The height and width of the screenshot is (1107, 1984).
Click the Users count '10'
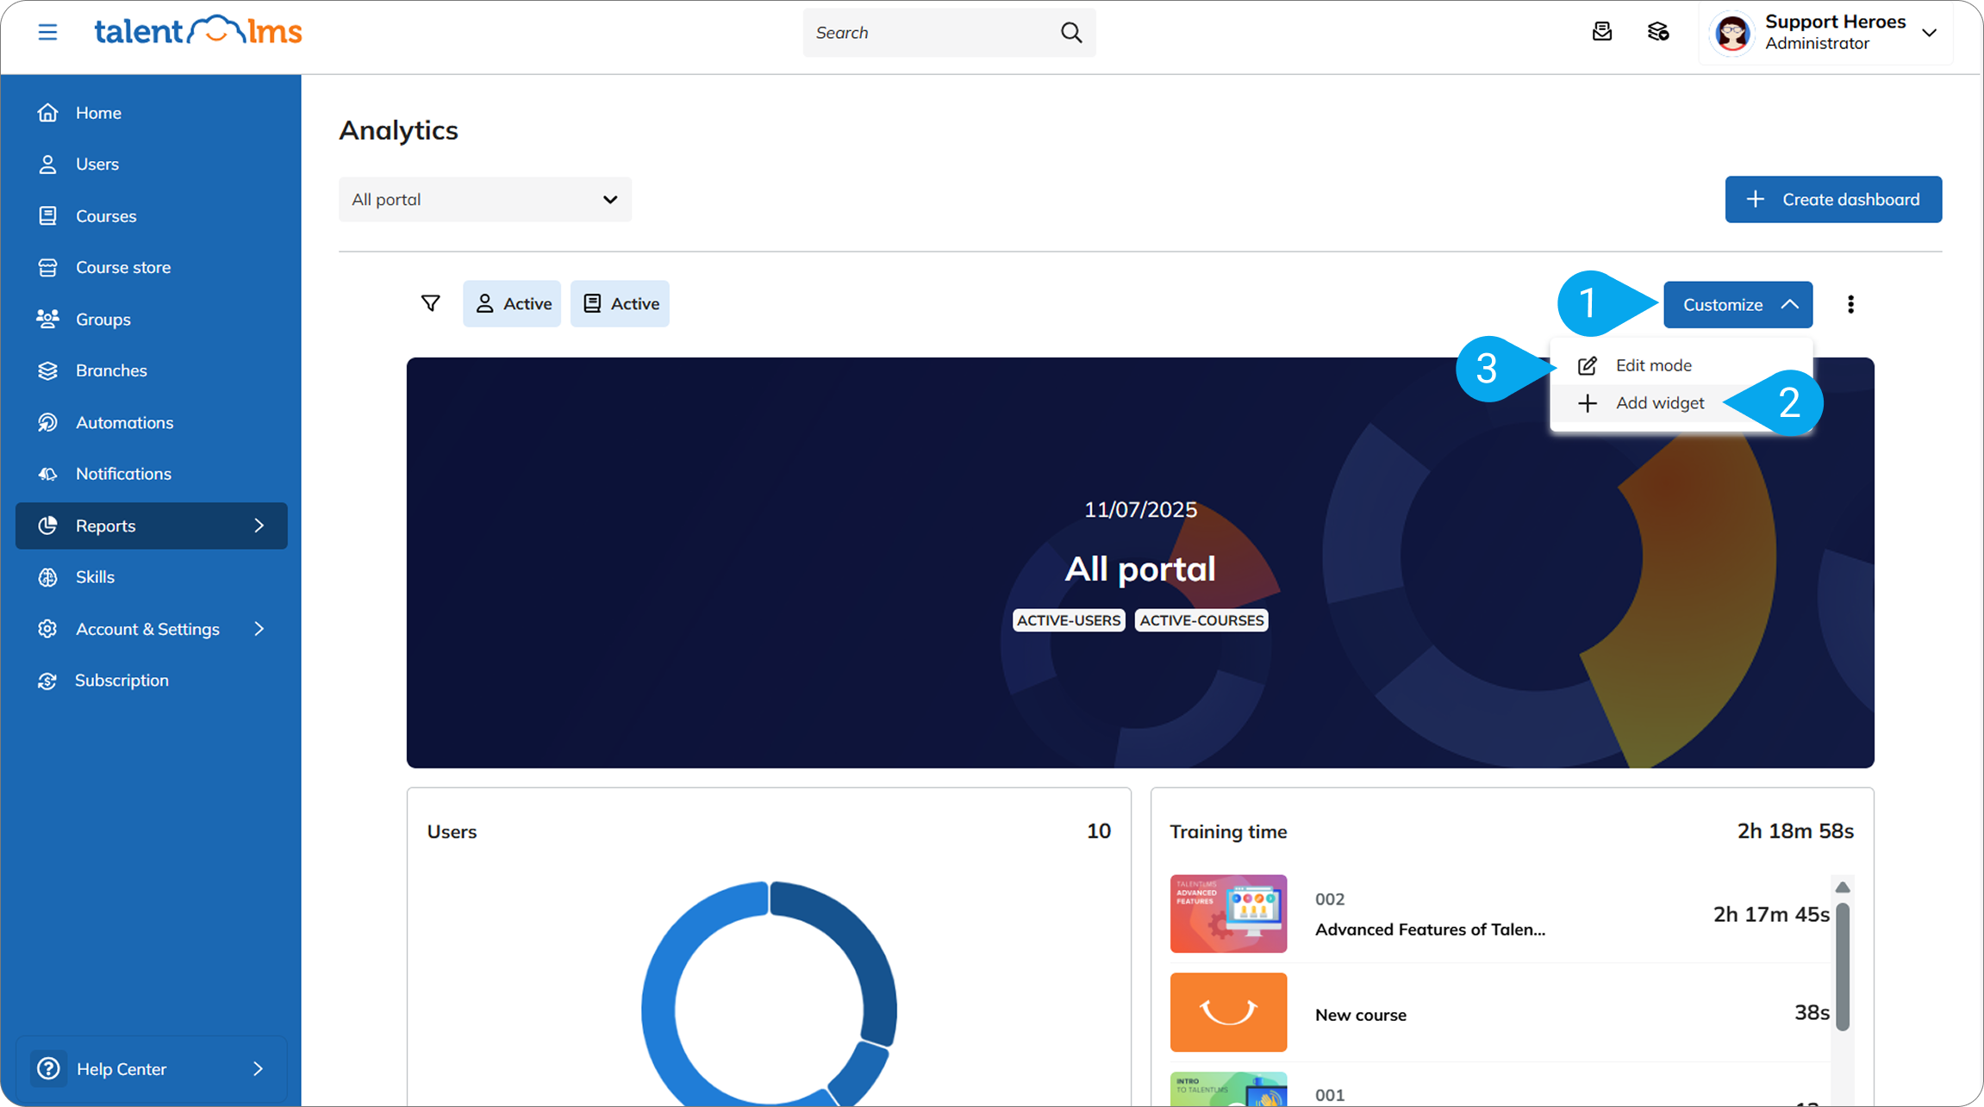click(x=1099, y=831)
